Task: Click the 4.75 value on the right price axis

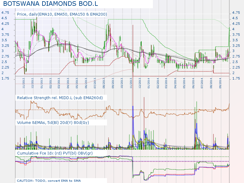Action: (236, 13)
